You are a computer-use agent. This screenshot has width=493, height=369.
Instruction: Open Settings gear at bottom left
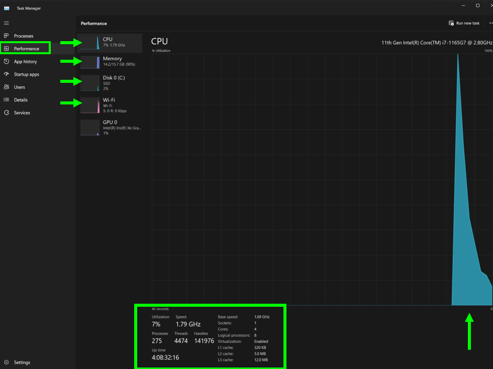7,362
